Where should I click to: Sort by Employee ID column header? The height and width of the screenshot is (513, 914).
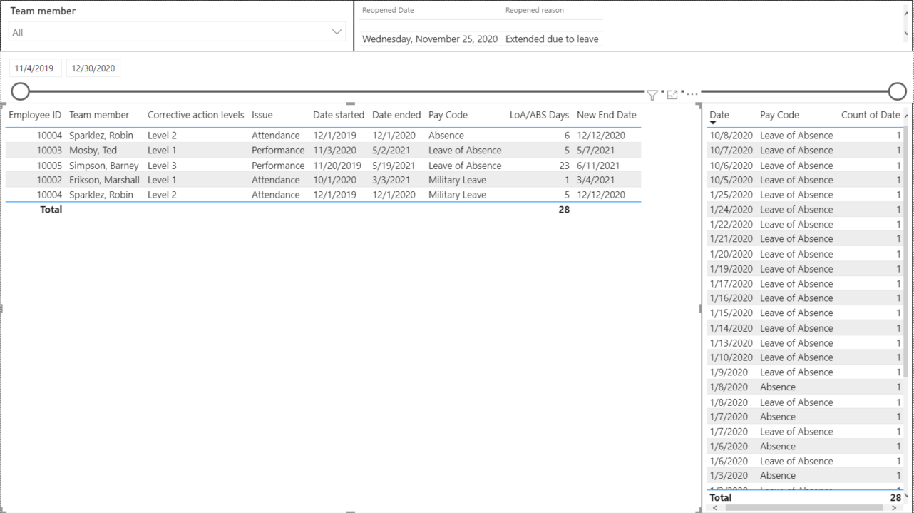point(35,115)
